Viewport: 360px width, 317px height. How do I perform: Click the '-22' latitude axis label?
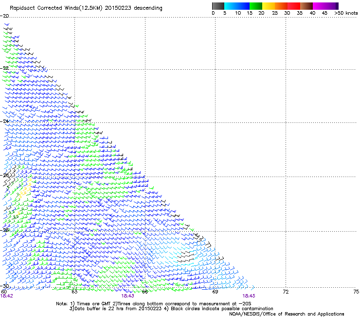coord(4,68)
